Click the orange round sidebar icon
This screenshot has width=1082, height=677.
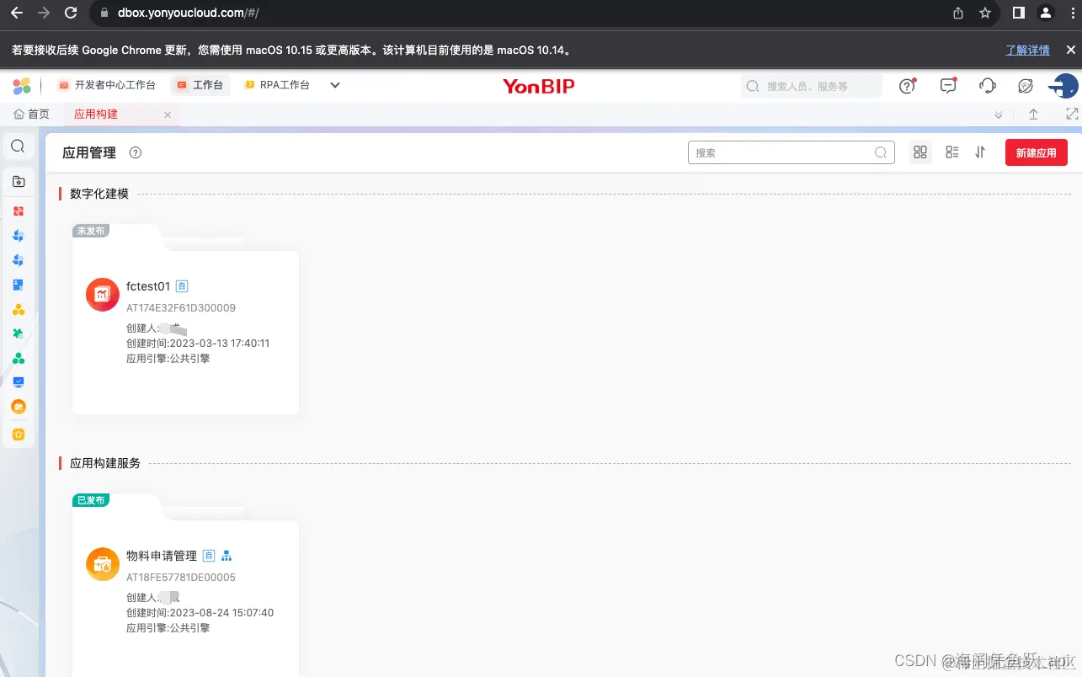pyautogui.click(x=19, y=407)
